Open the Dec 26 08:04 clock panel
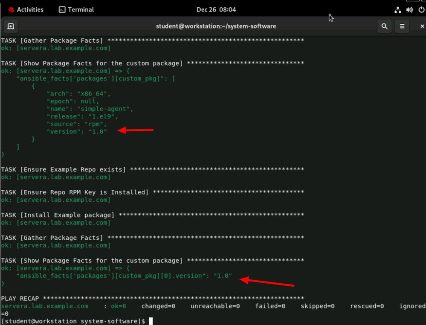 tap(216, 9)
